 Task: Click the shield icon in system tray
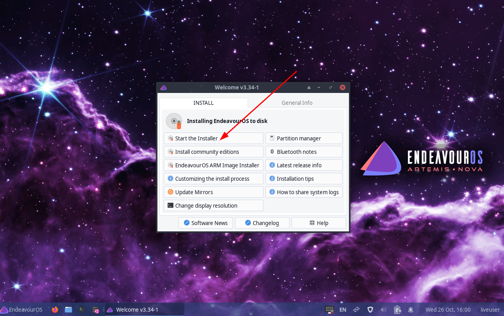pyautogui.click(x=370, y=310)
